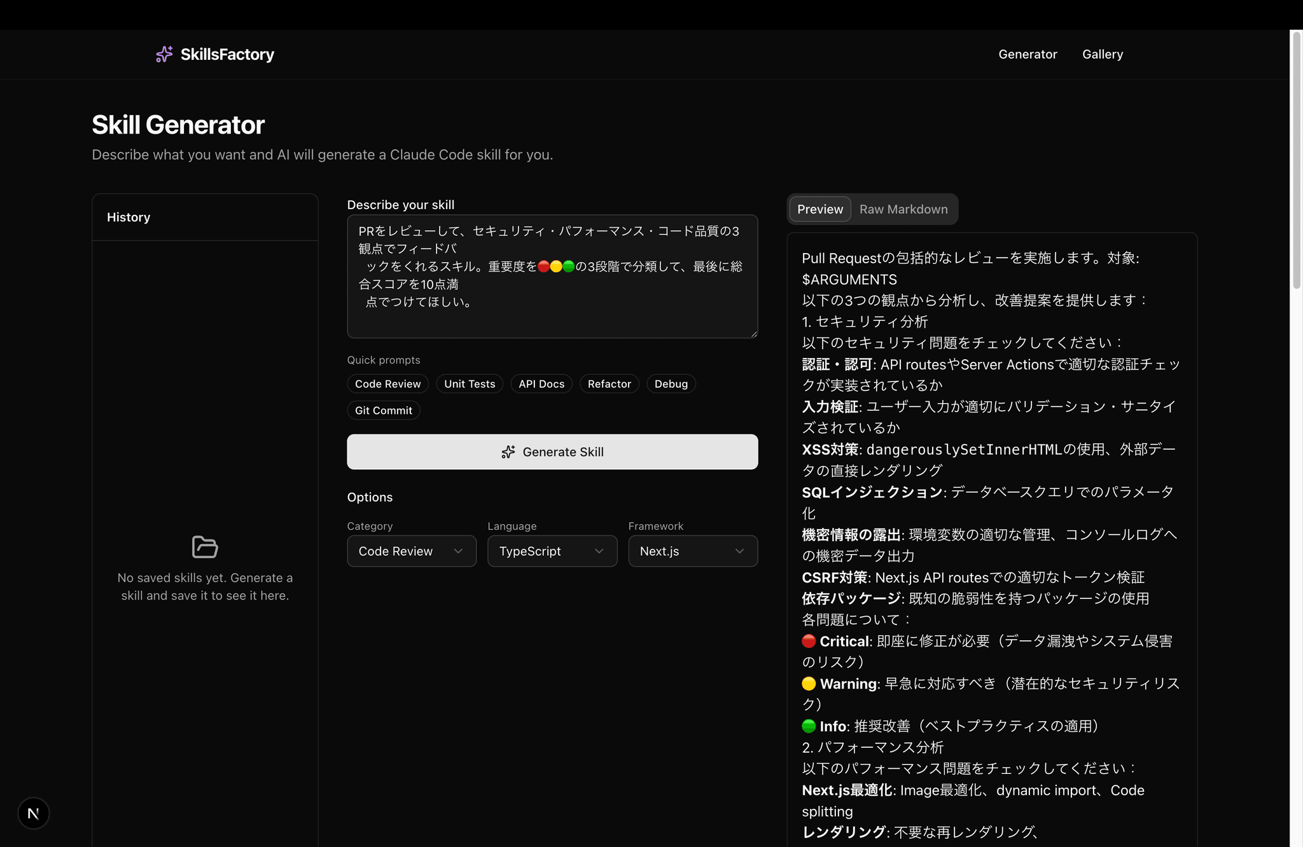
Task: Open the Gallery nav link
Action: pyautogui.click(x=1102, y=54)
